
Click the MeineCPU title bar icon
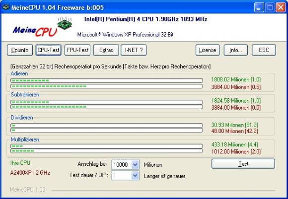click(6, 7)
